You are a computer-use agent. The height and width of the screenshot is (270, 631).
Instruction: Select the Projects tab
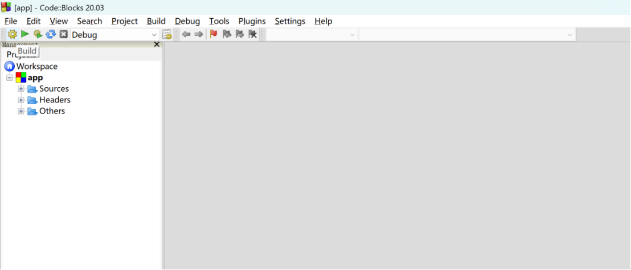[21, 54]
